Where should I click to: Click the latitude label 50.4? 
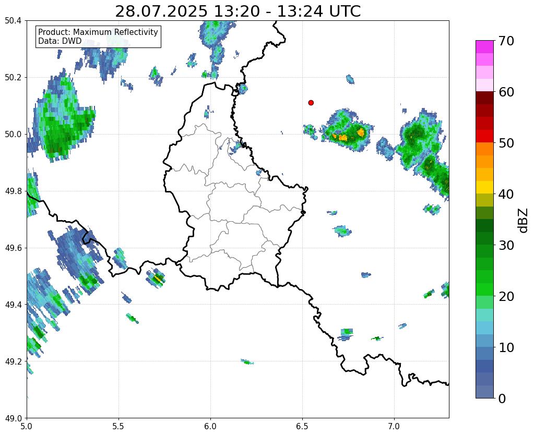point(13,21)
